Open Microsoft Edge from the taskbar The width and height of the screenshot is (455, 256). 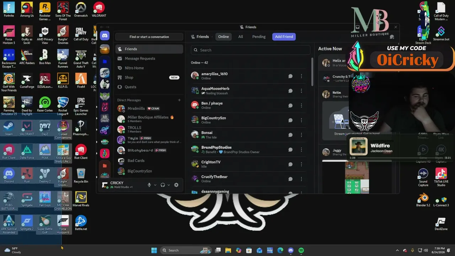pyautogui.click(x=280, y=250)
